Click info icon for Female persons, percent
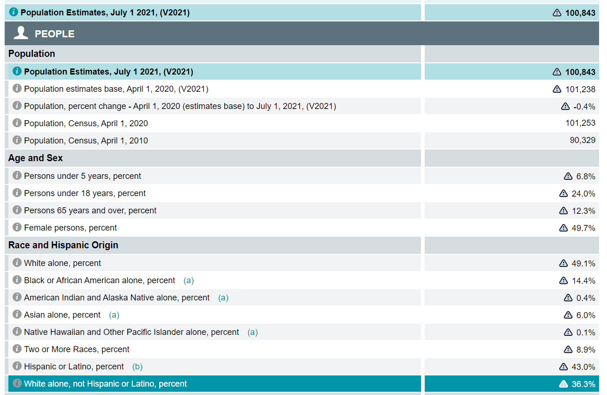607x395 pixels. coord(17,227)
